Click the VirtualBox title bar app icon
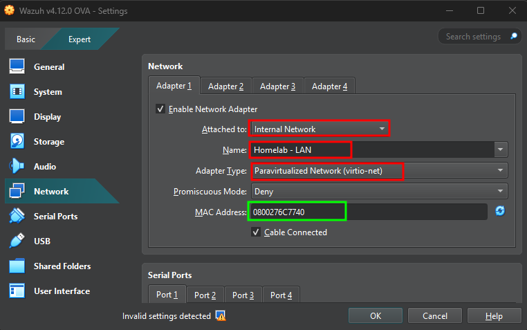 9,10
